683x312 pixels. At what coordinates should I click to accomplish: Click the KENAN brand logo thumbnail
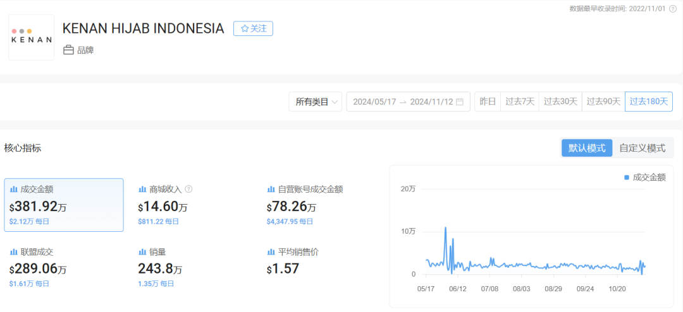pos(31,37)
